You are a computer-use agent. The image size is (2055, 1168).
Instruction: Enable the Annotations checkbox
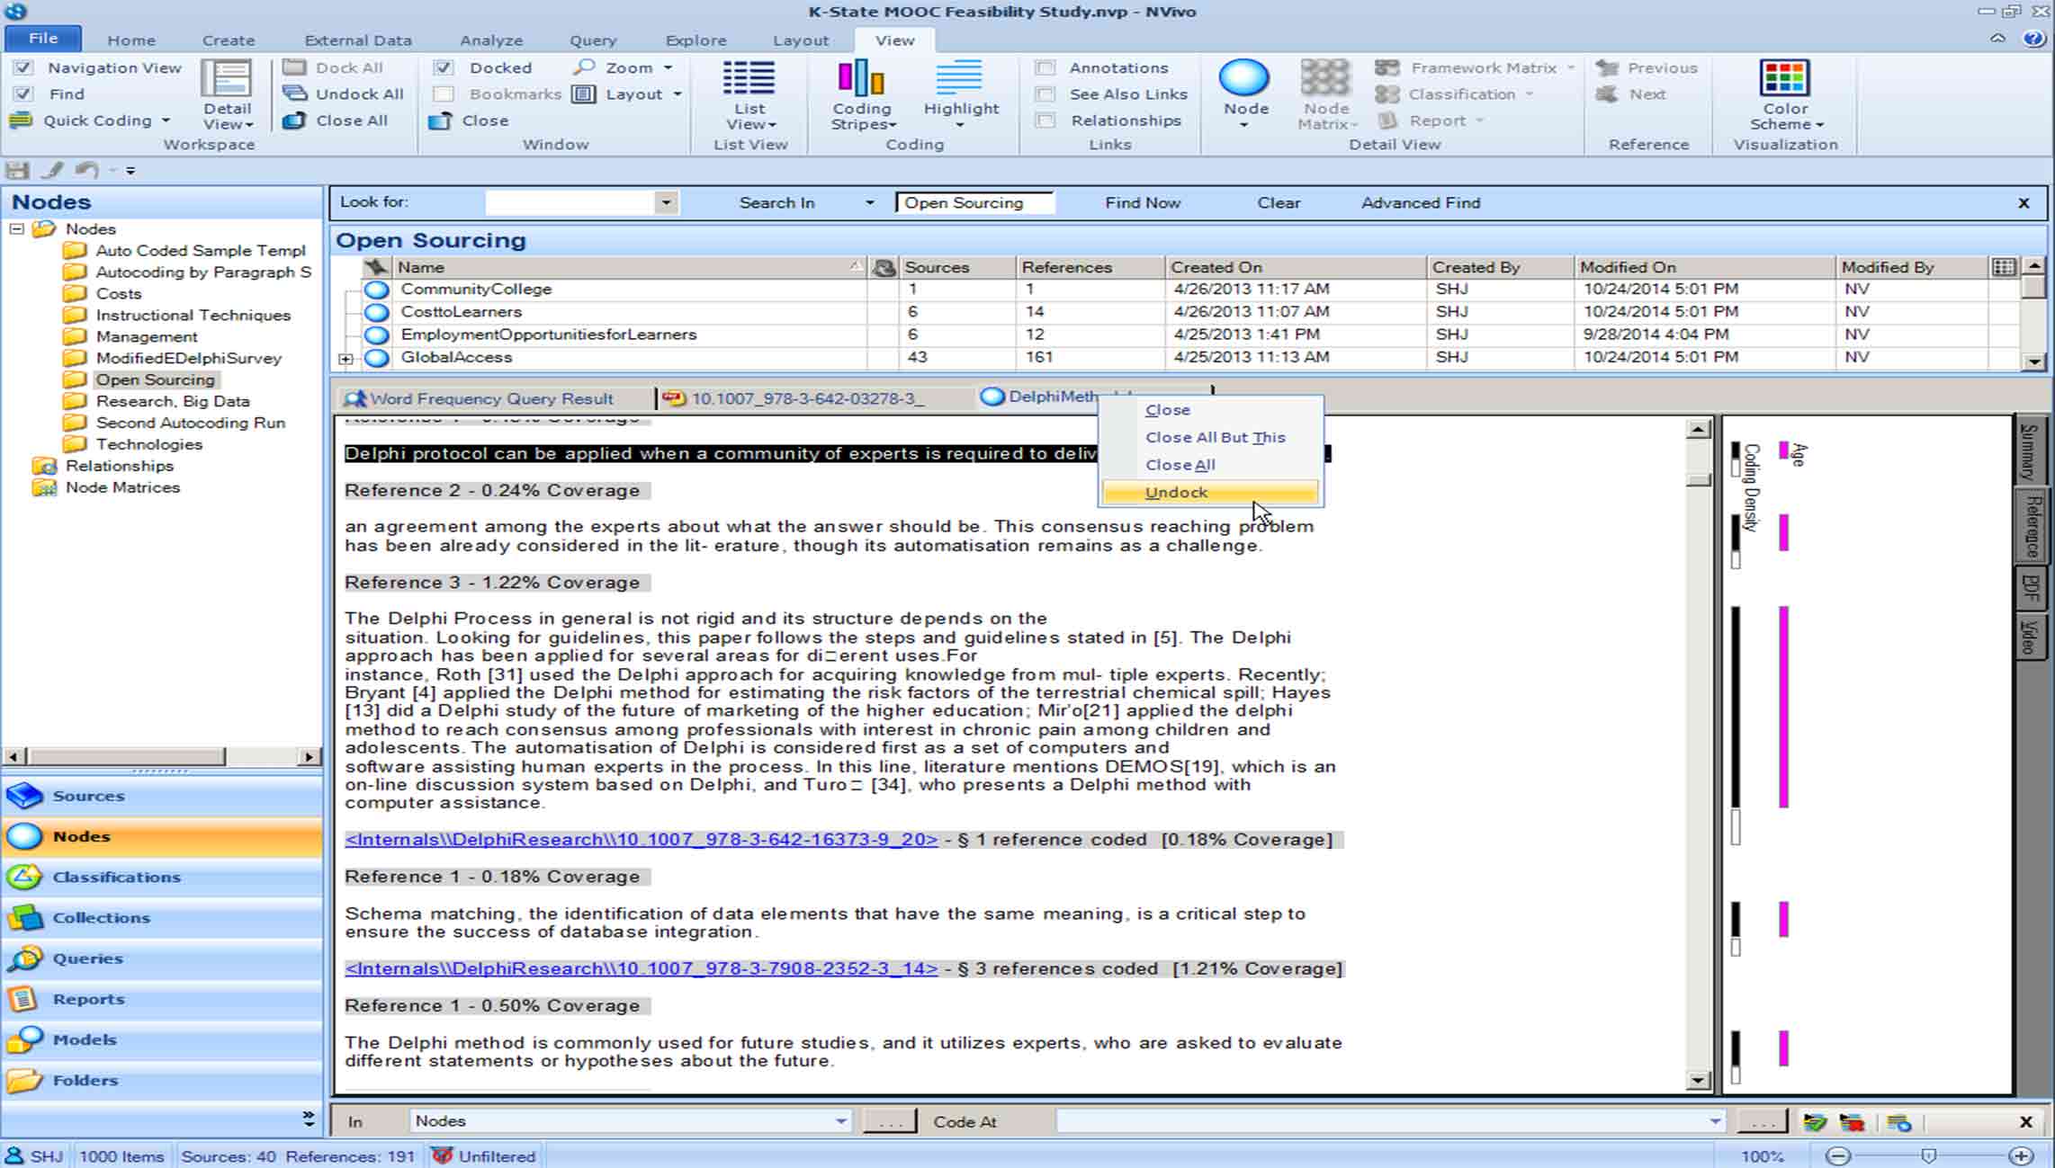click(1045, 67)
